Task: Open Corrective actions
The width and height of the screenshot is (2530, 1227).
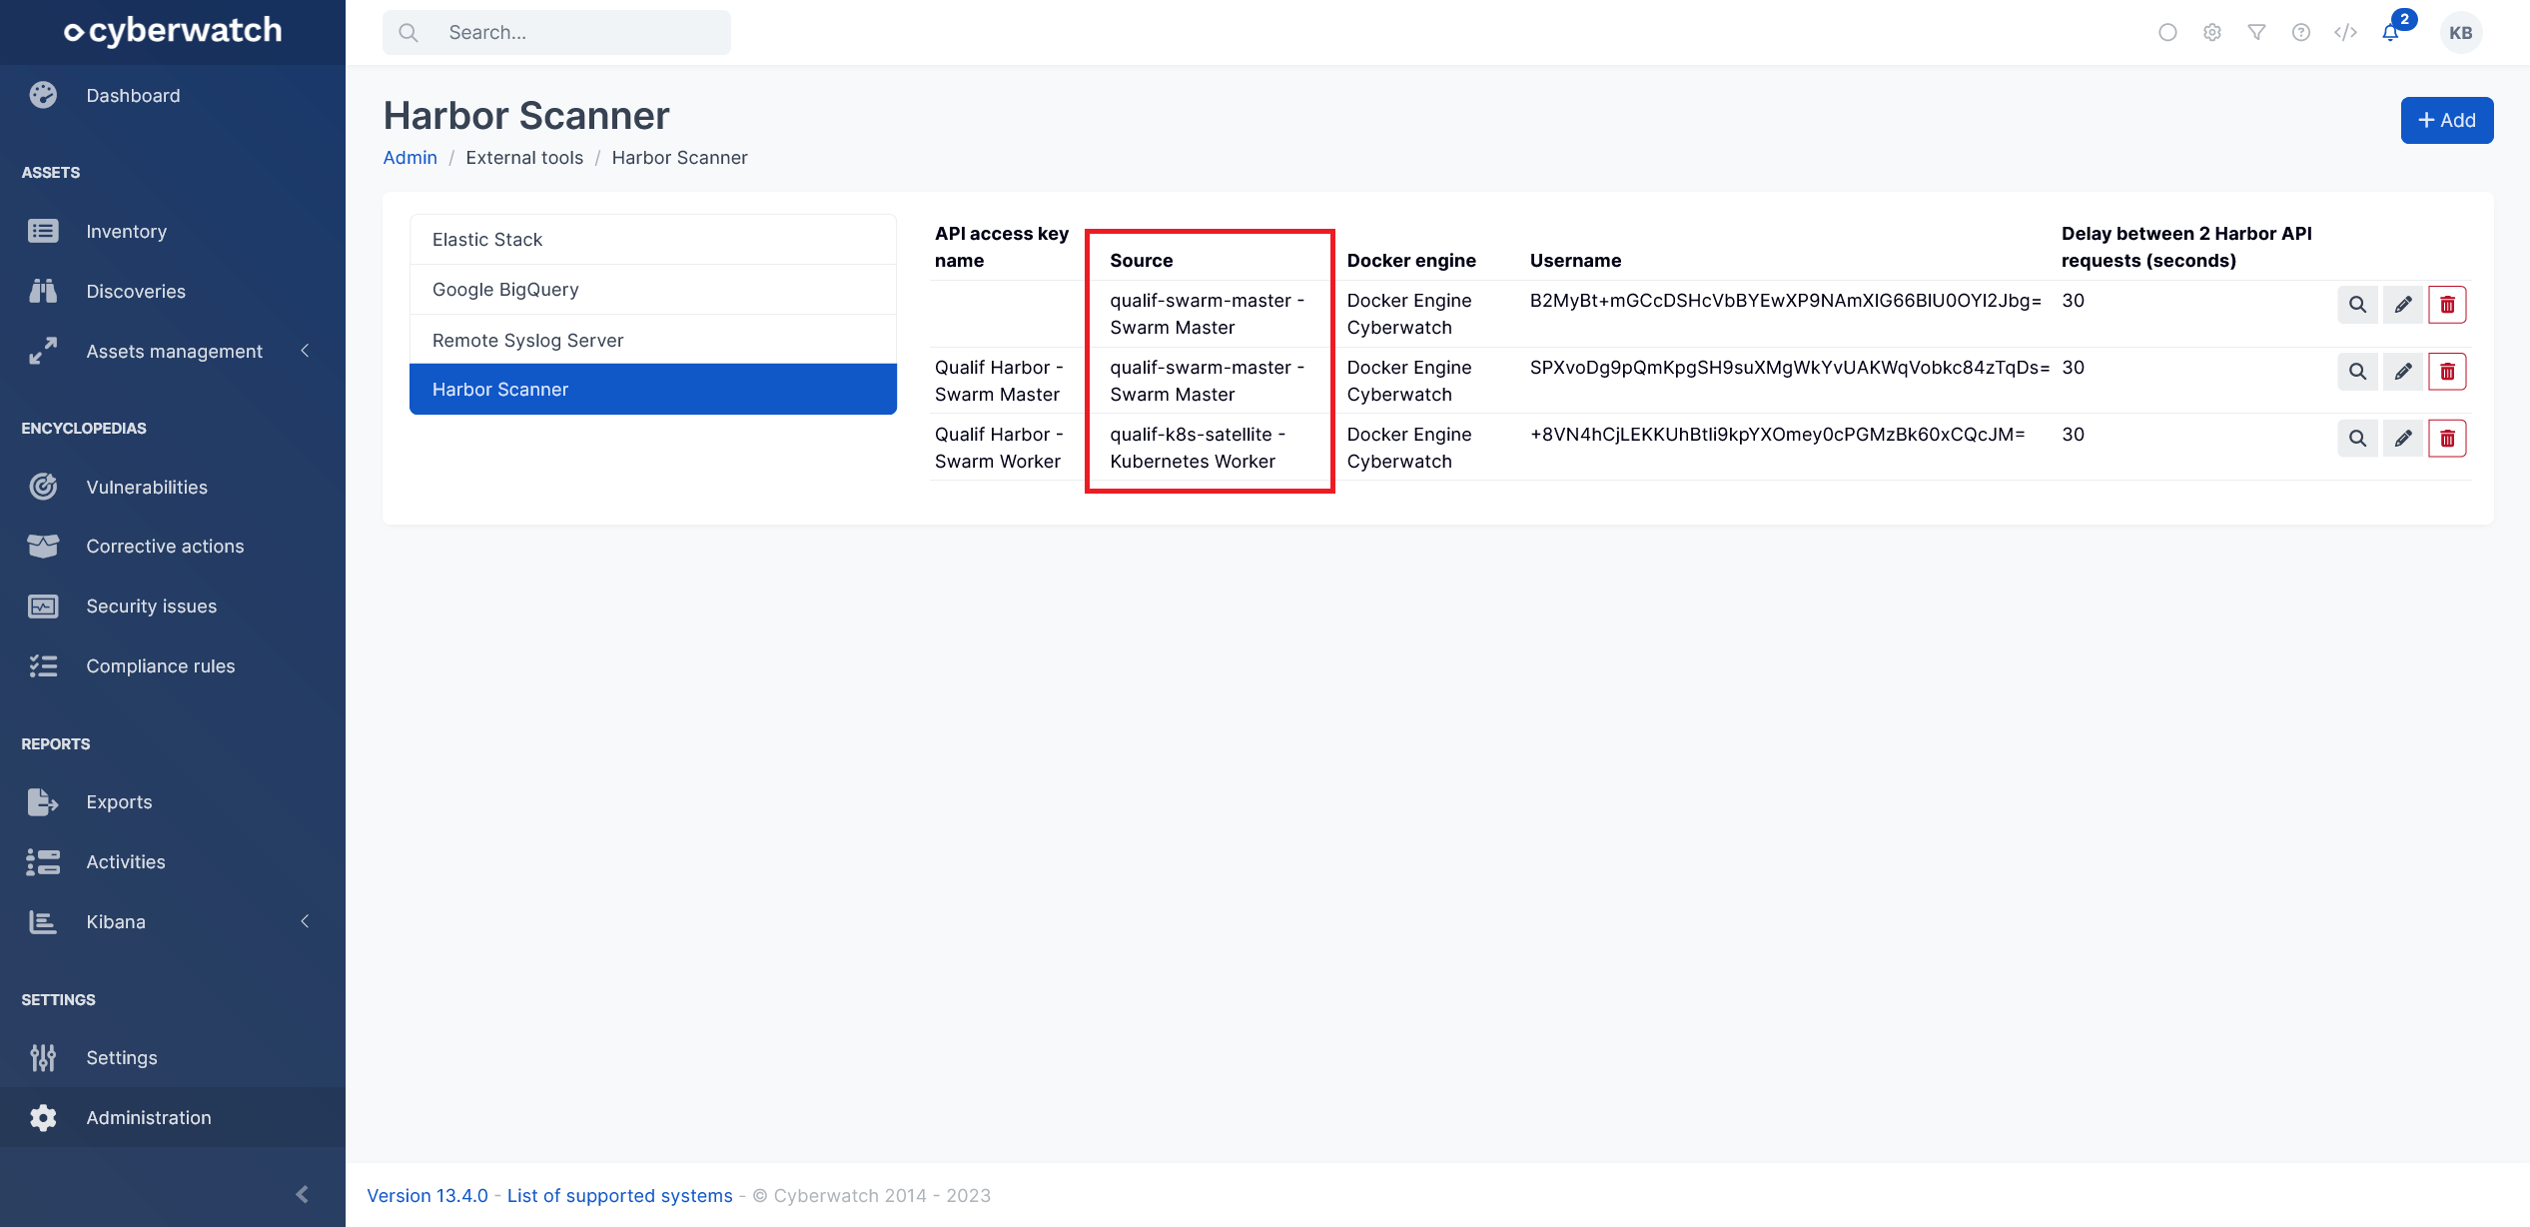Action: pos(165,547)
